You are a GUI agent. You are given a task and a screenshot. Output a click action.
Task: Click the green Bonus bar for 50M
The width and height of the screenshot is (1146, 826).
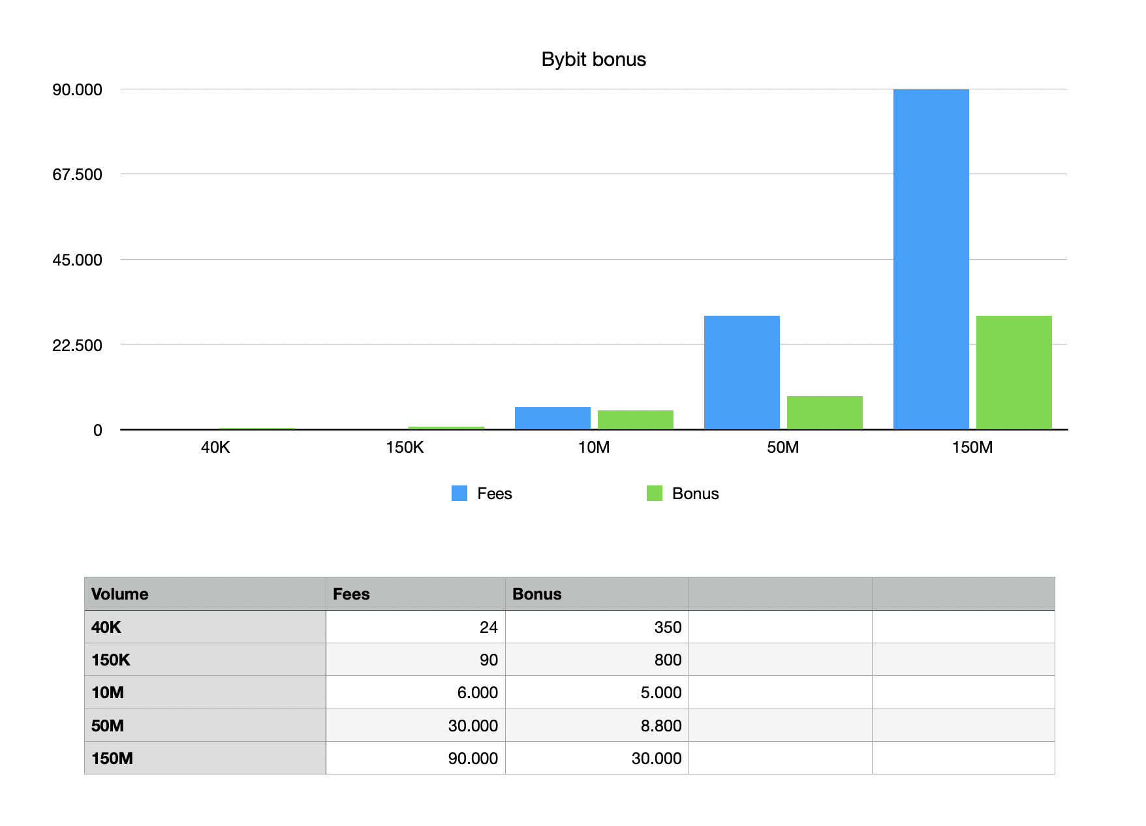click(824, 412)
